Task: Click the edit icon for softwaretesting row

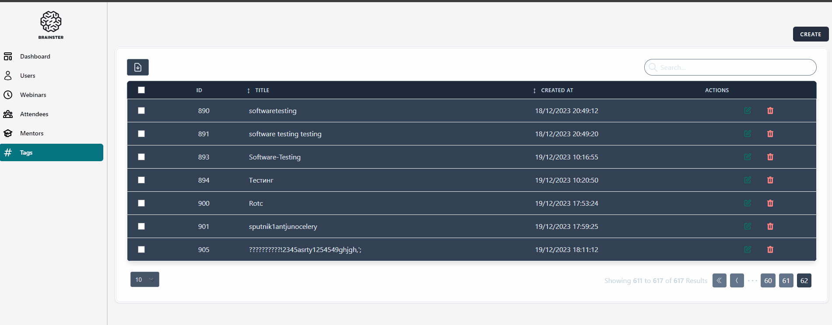Action: point(748,111)
